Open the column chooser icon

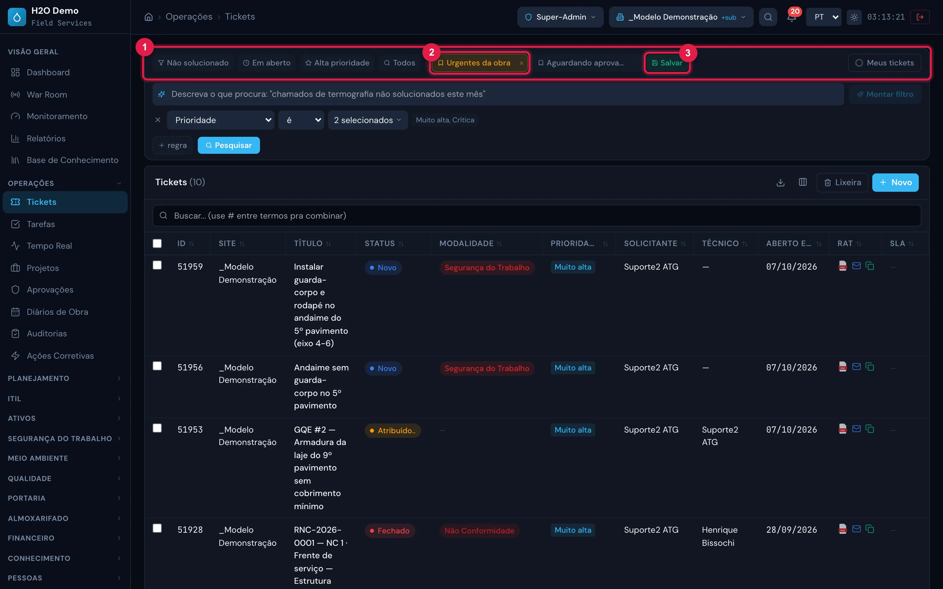point(802,182)
